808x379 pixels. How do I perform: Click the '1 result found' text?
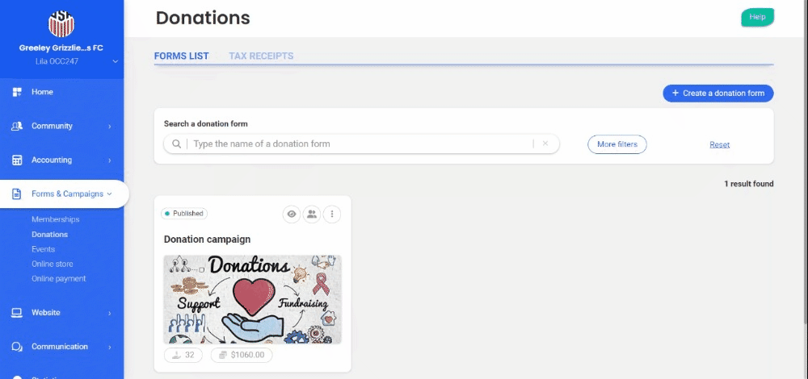point(749,184)
